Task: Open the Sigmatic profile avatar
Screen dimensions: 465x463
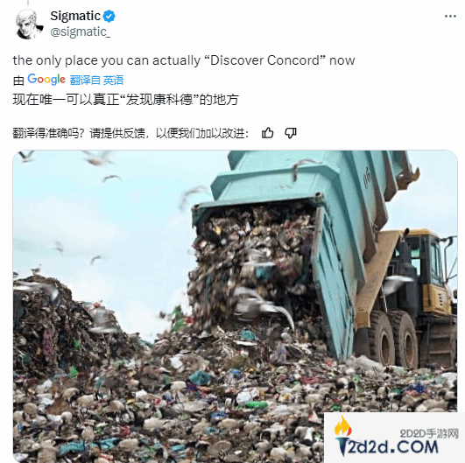Action: [x=29, y=24]
